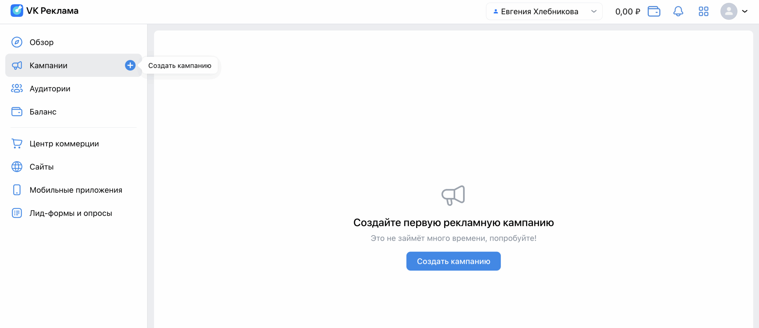Expand the Евгения Хлебникова account dropdown
759x328 pixels.
tap(544, 12)
